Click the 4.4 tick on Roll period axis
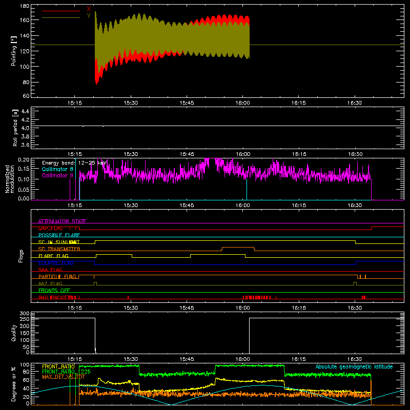 click(x=25, y=111)
